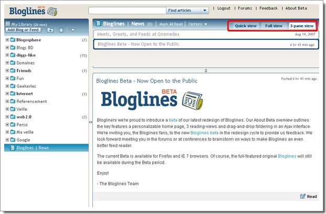Click the search text input field
This screenshot has width=326, height=214.
click(x=127, y=10)
